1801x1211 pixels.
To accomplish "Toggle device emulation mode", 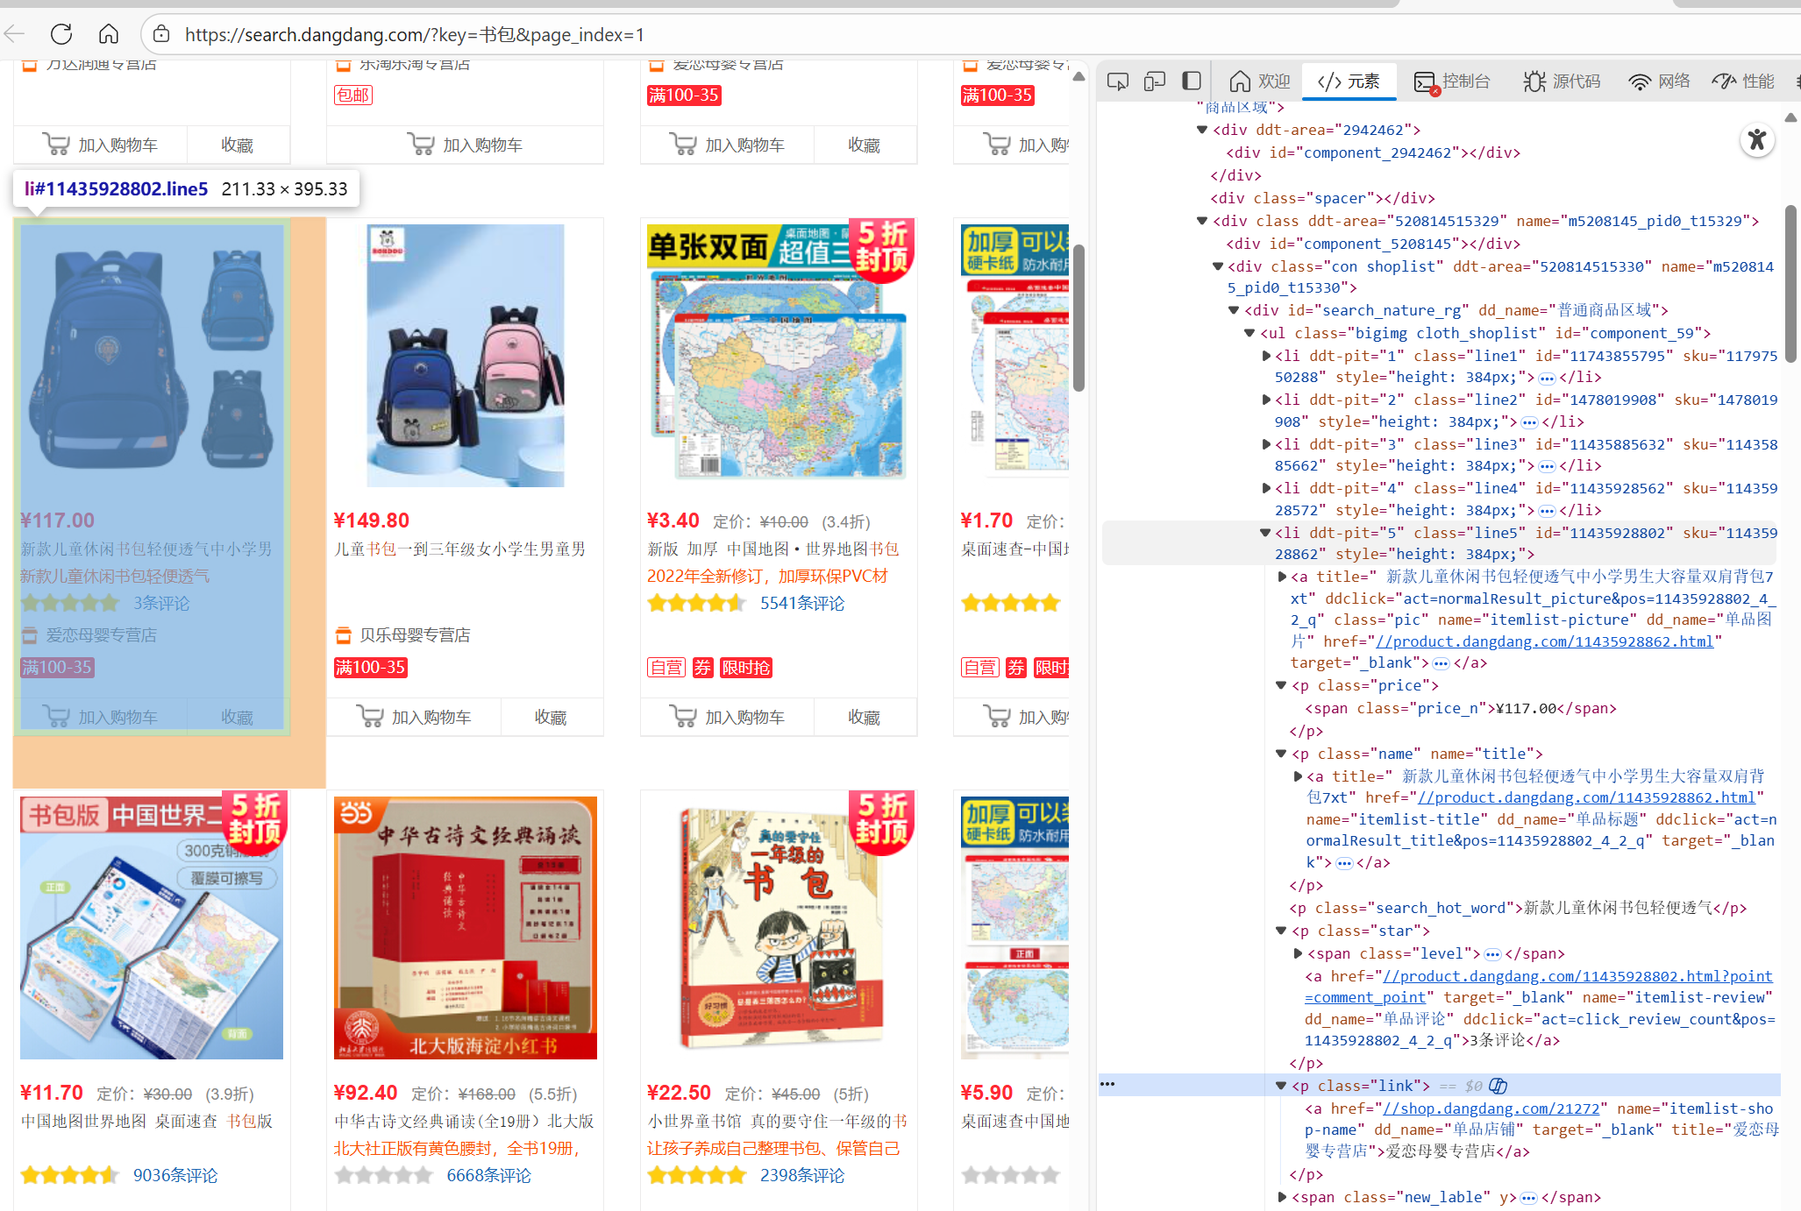I will tap(1154, 81).
